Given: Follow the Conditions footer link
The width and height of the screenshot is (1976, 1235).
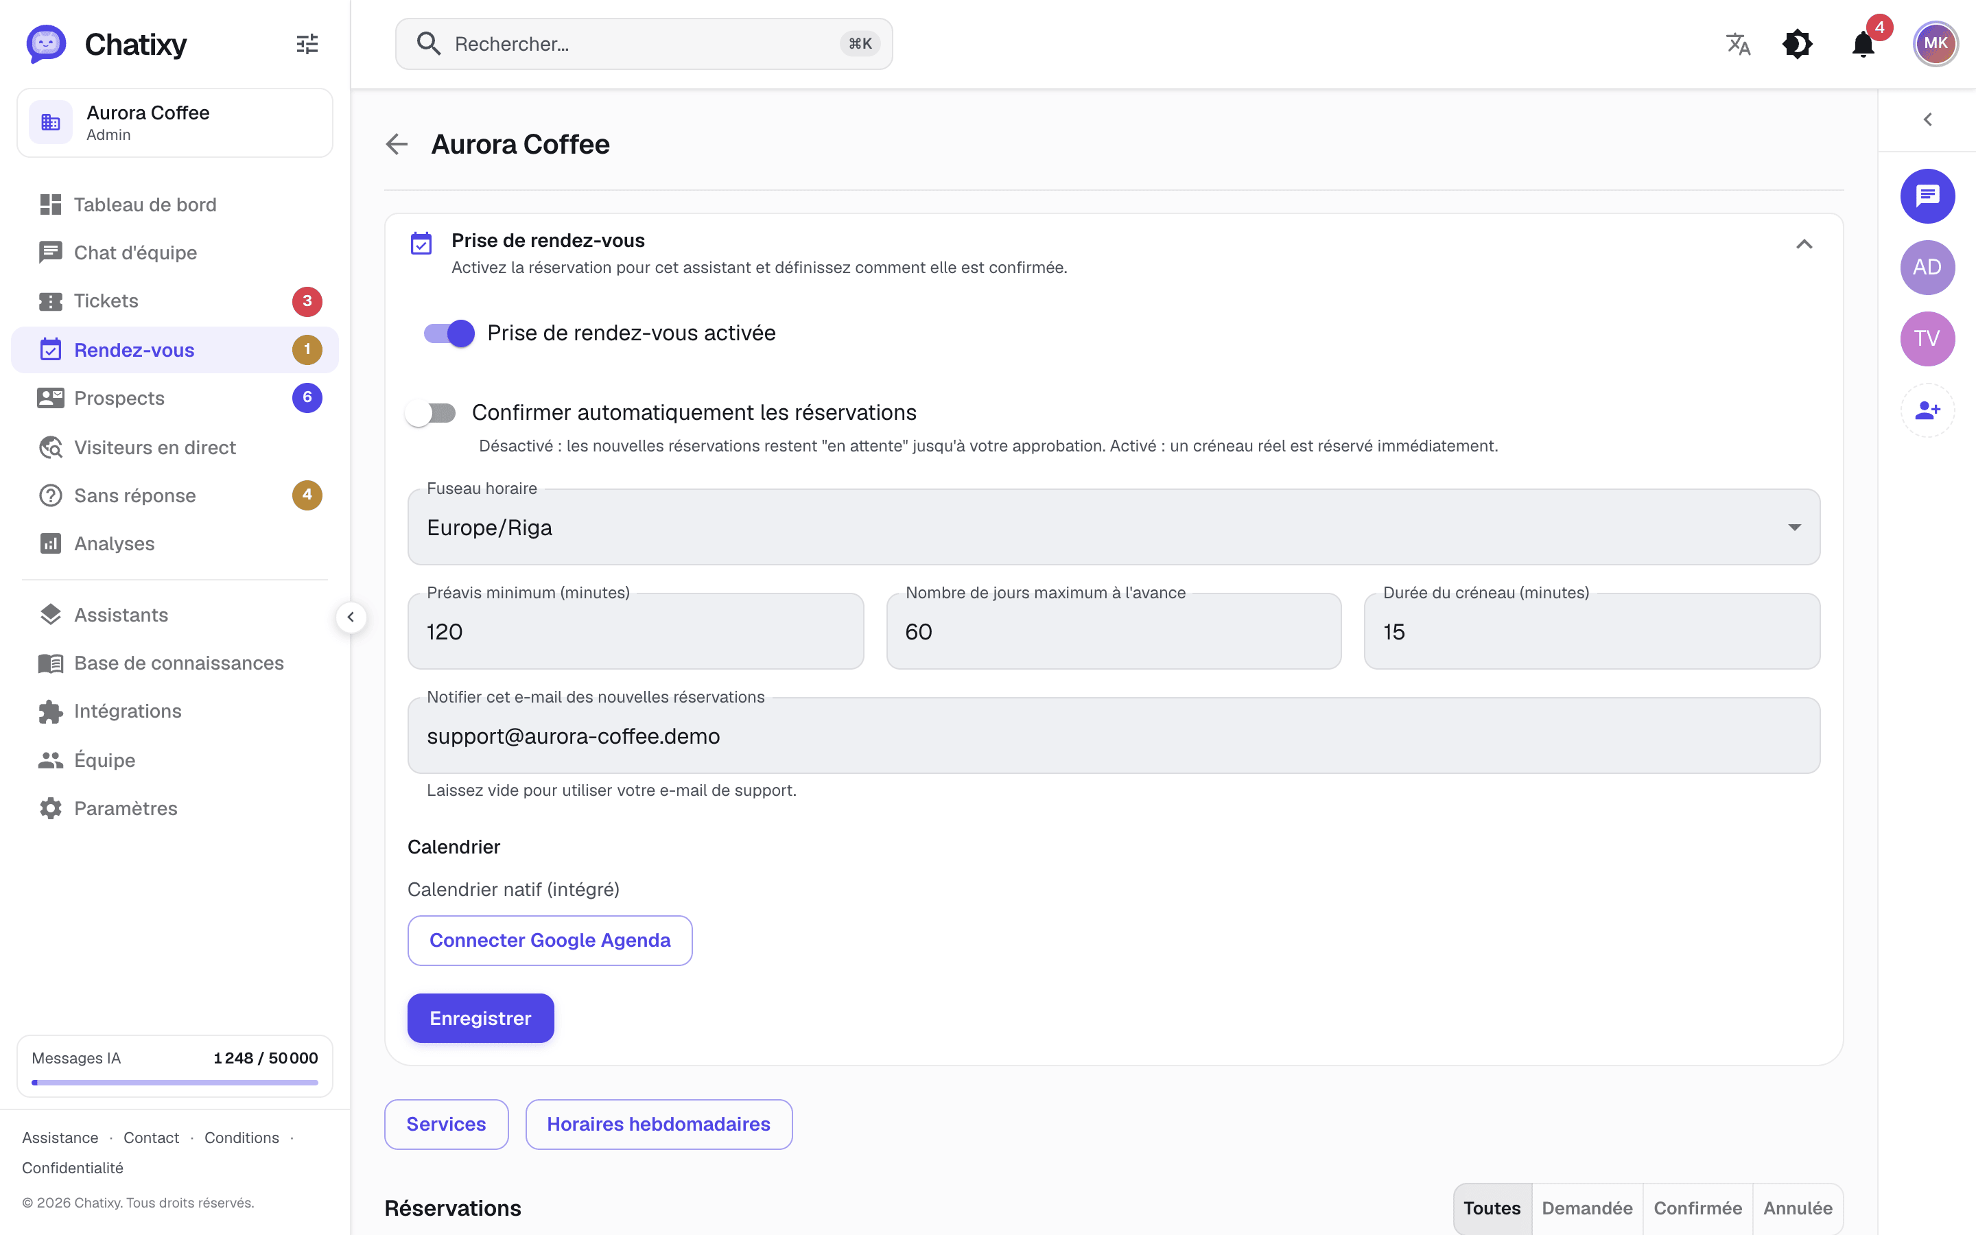Looking at the screenshot, I should [242, 1138].
